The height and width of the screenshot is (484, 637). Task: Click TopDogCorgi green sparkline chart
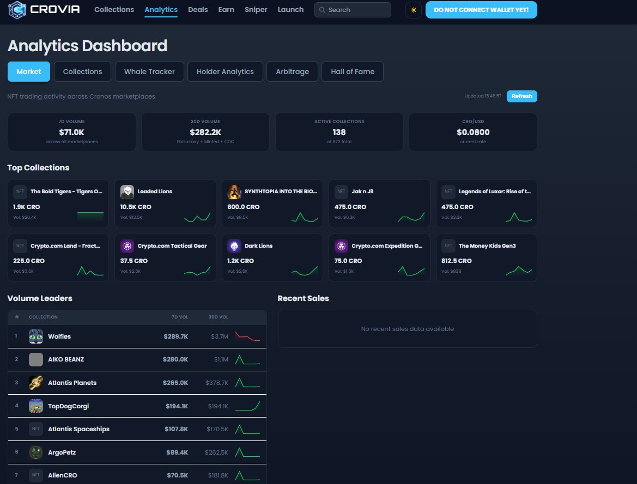247,406
